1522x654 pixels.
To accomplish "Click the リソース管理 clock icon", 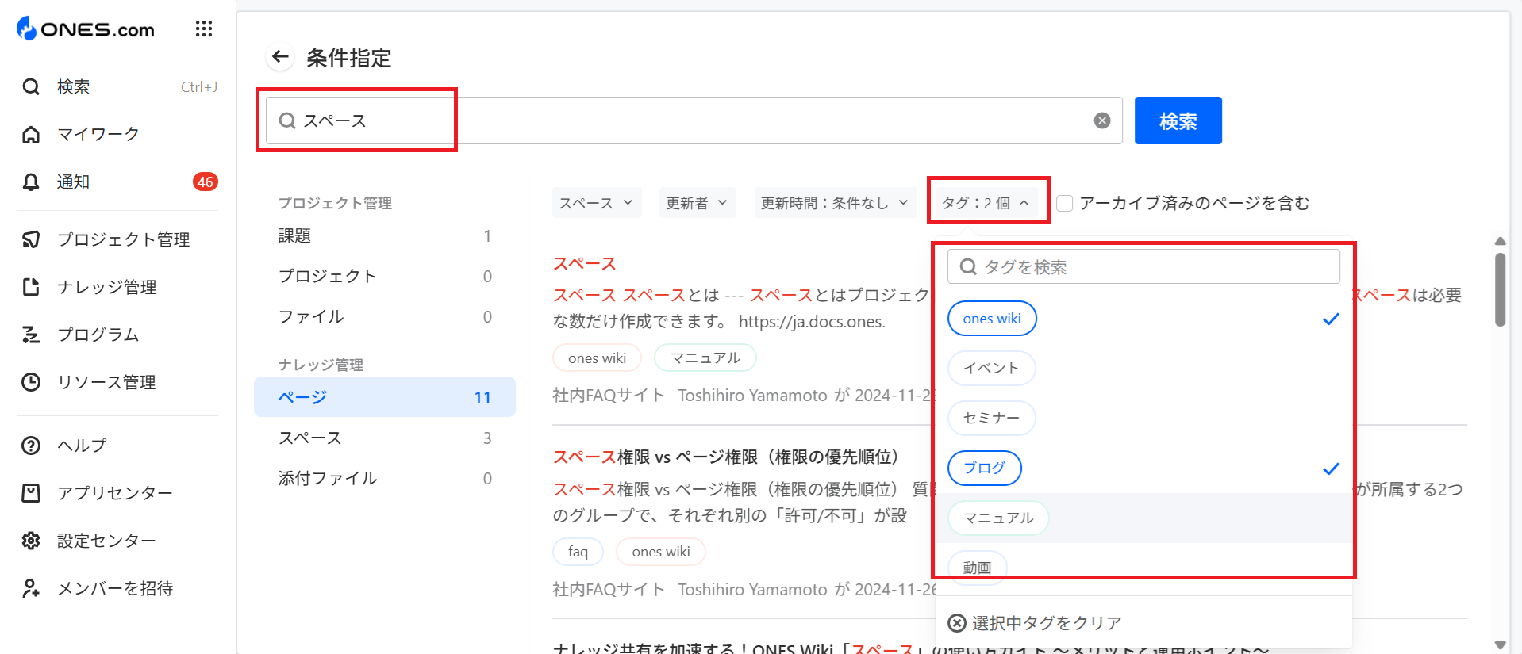I will pyautogui.click(x=31, y=382).
